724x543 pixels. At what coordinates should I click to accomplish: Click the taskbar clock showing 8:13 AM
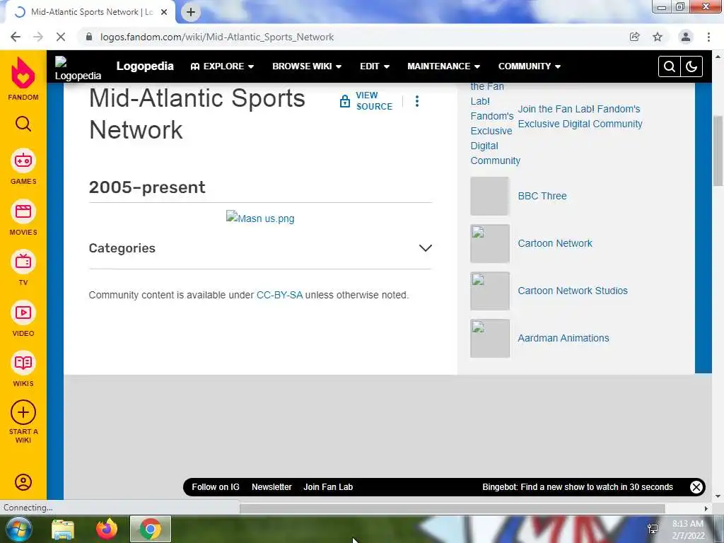pyautogui.click(x=688, y=529)
